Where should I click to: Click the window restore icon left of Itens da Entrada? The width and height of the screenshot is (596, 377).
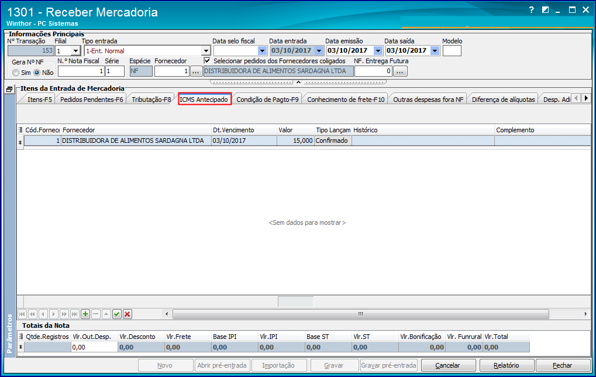point(9,90)
